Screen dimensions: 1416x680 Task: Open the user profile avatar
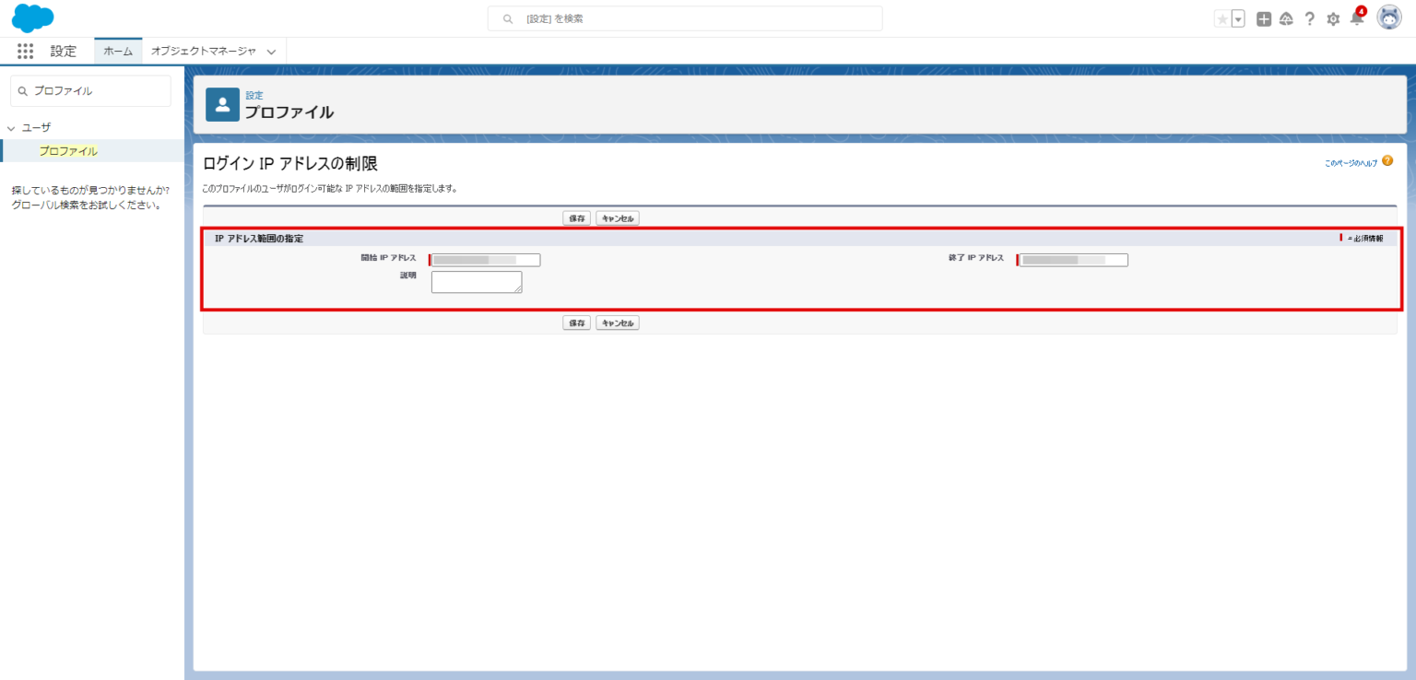click(1391, 18)
